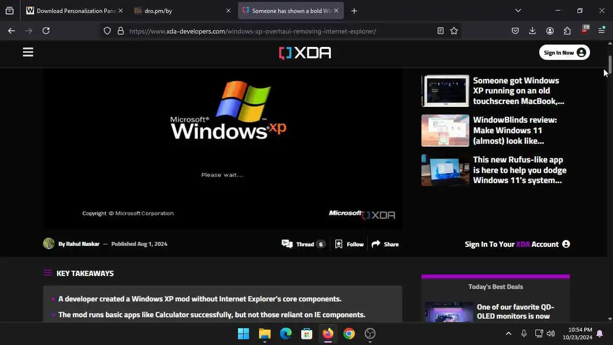The width and height of the screenshot is (613, 345).
Task: Launch Microsoft Edge from taskbar
Action: click(x=286, y=333)
